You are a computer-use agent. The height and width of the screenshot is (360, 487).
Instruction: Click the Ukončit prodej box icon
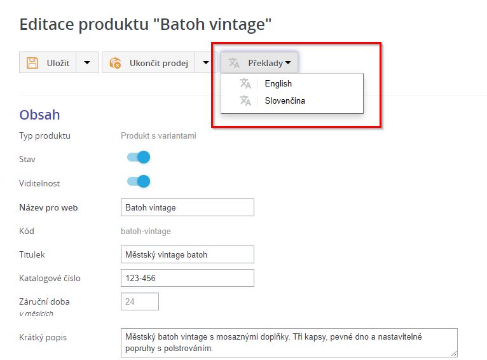115,62
